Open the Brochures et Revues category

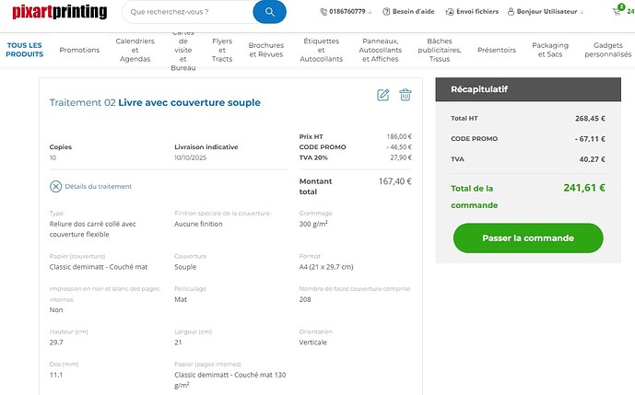click(266, 50)
